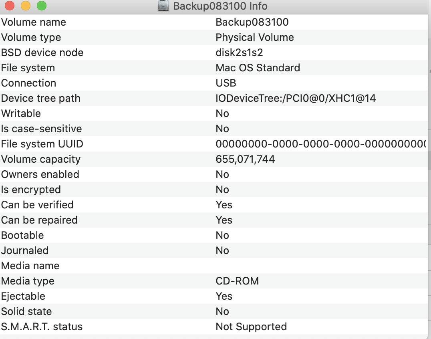The image size is (431, 339).
Task: Minimize the Info window with the yellow button
Action: (25, 6)
